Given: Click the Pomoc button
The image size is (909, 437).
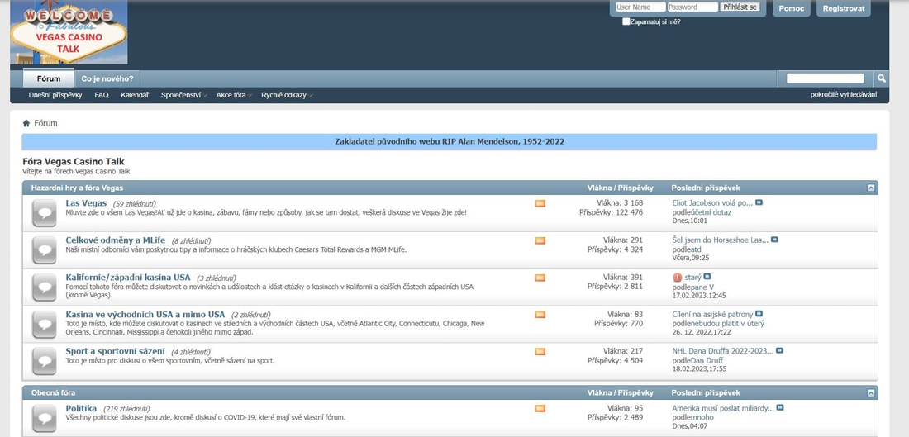Looking at the screenshot, I should click(x=792, y=8).
